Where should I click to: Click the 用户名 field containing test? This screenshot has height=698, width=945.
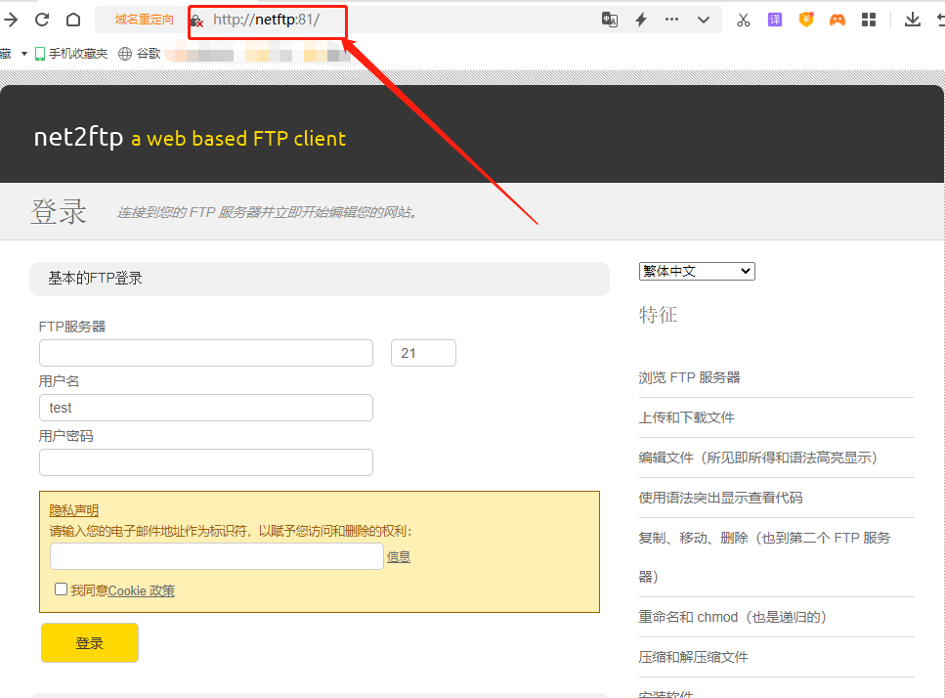tap(206, 408)
